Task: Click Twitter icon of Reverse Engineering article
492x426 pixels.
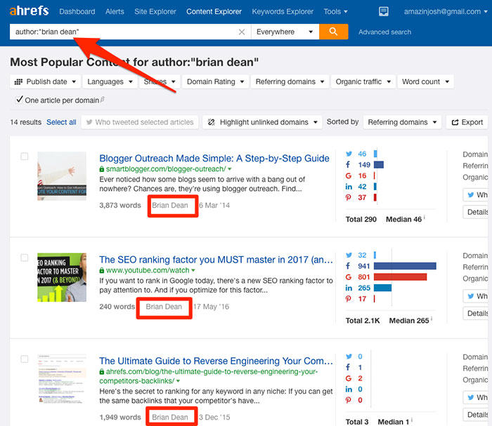Action: (349, 356)
